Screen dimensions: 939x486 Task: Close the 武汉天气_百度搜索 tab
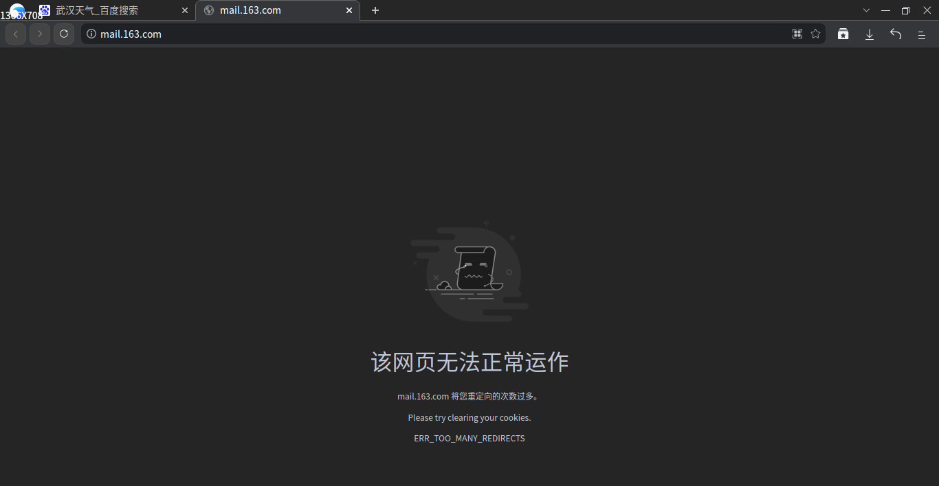(x=184, y=10)
